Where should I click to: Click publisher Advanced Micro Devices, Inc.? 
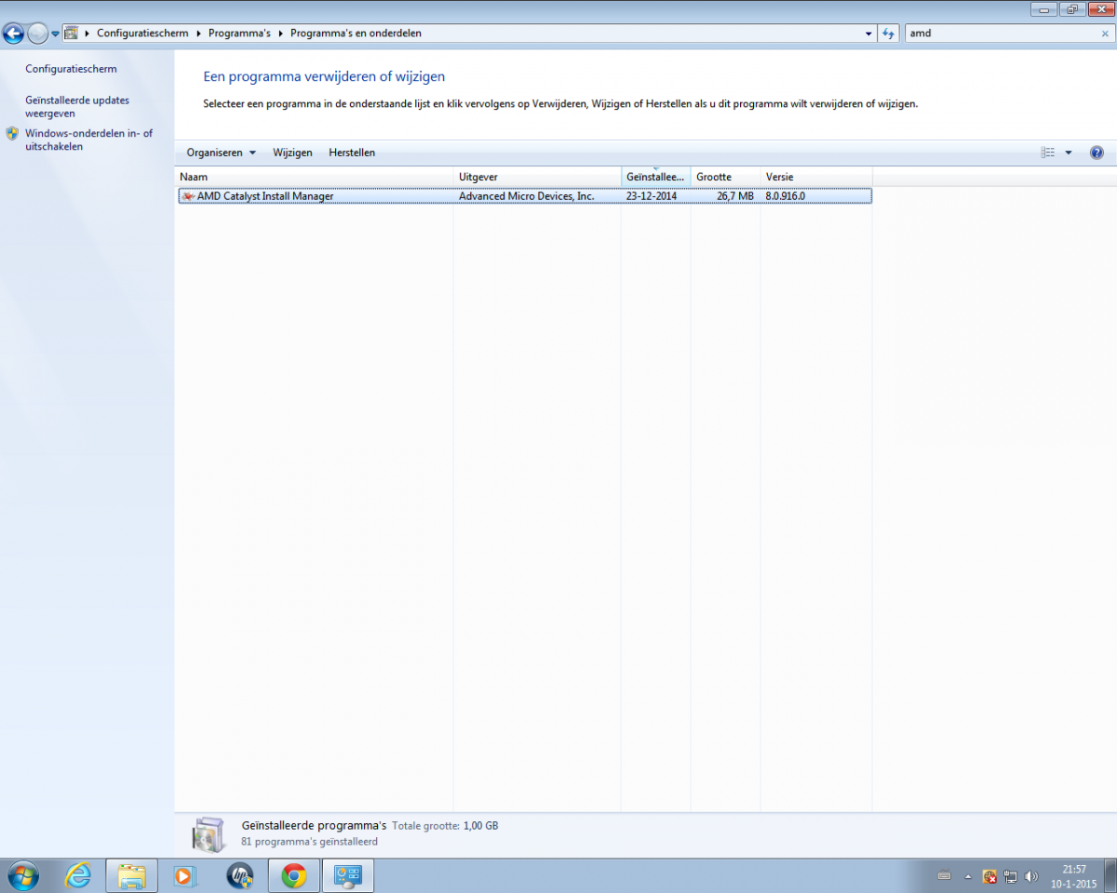tap(527, 196)
